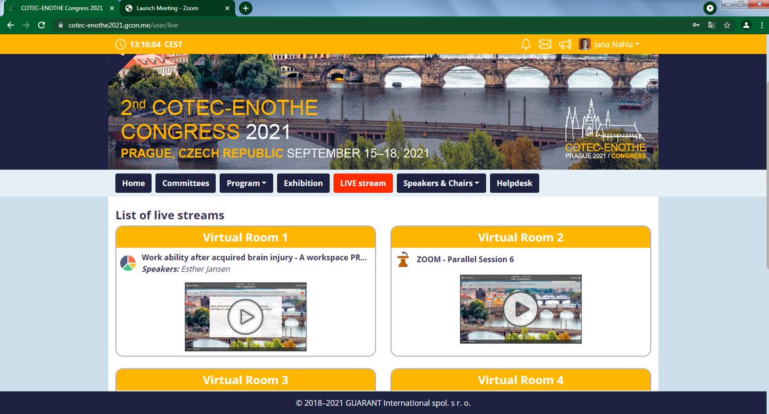Click the pie chart icon in Virtual Room 1
This screenshot has height=414, width=769.
[128, 263]
